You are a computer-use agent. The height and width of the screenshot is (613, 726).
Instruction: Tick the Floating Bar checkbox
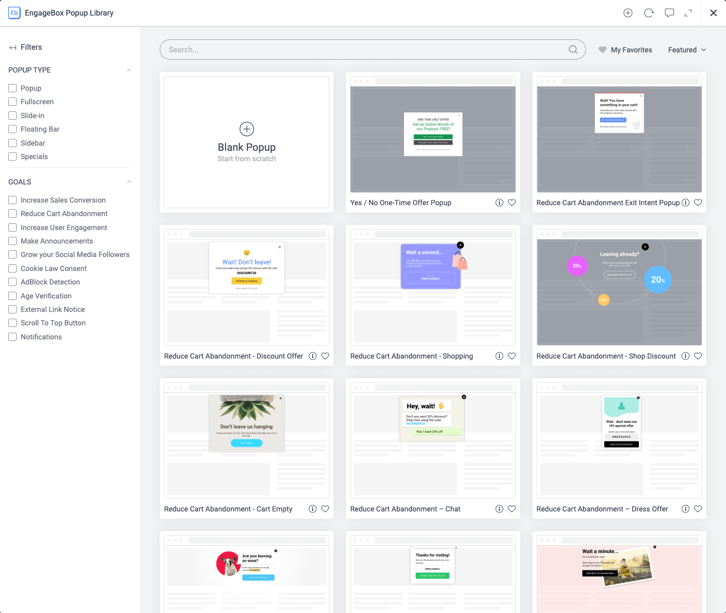pyautogui.click(x=12, y=129)
